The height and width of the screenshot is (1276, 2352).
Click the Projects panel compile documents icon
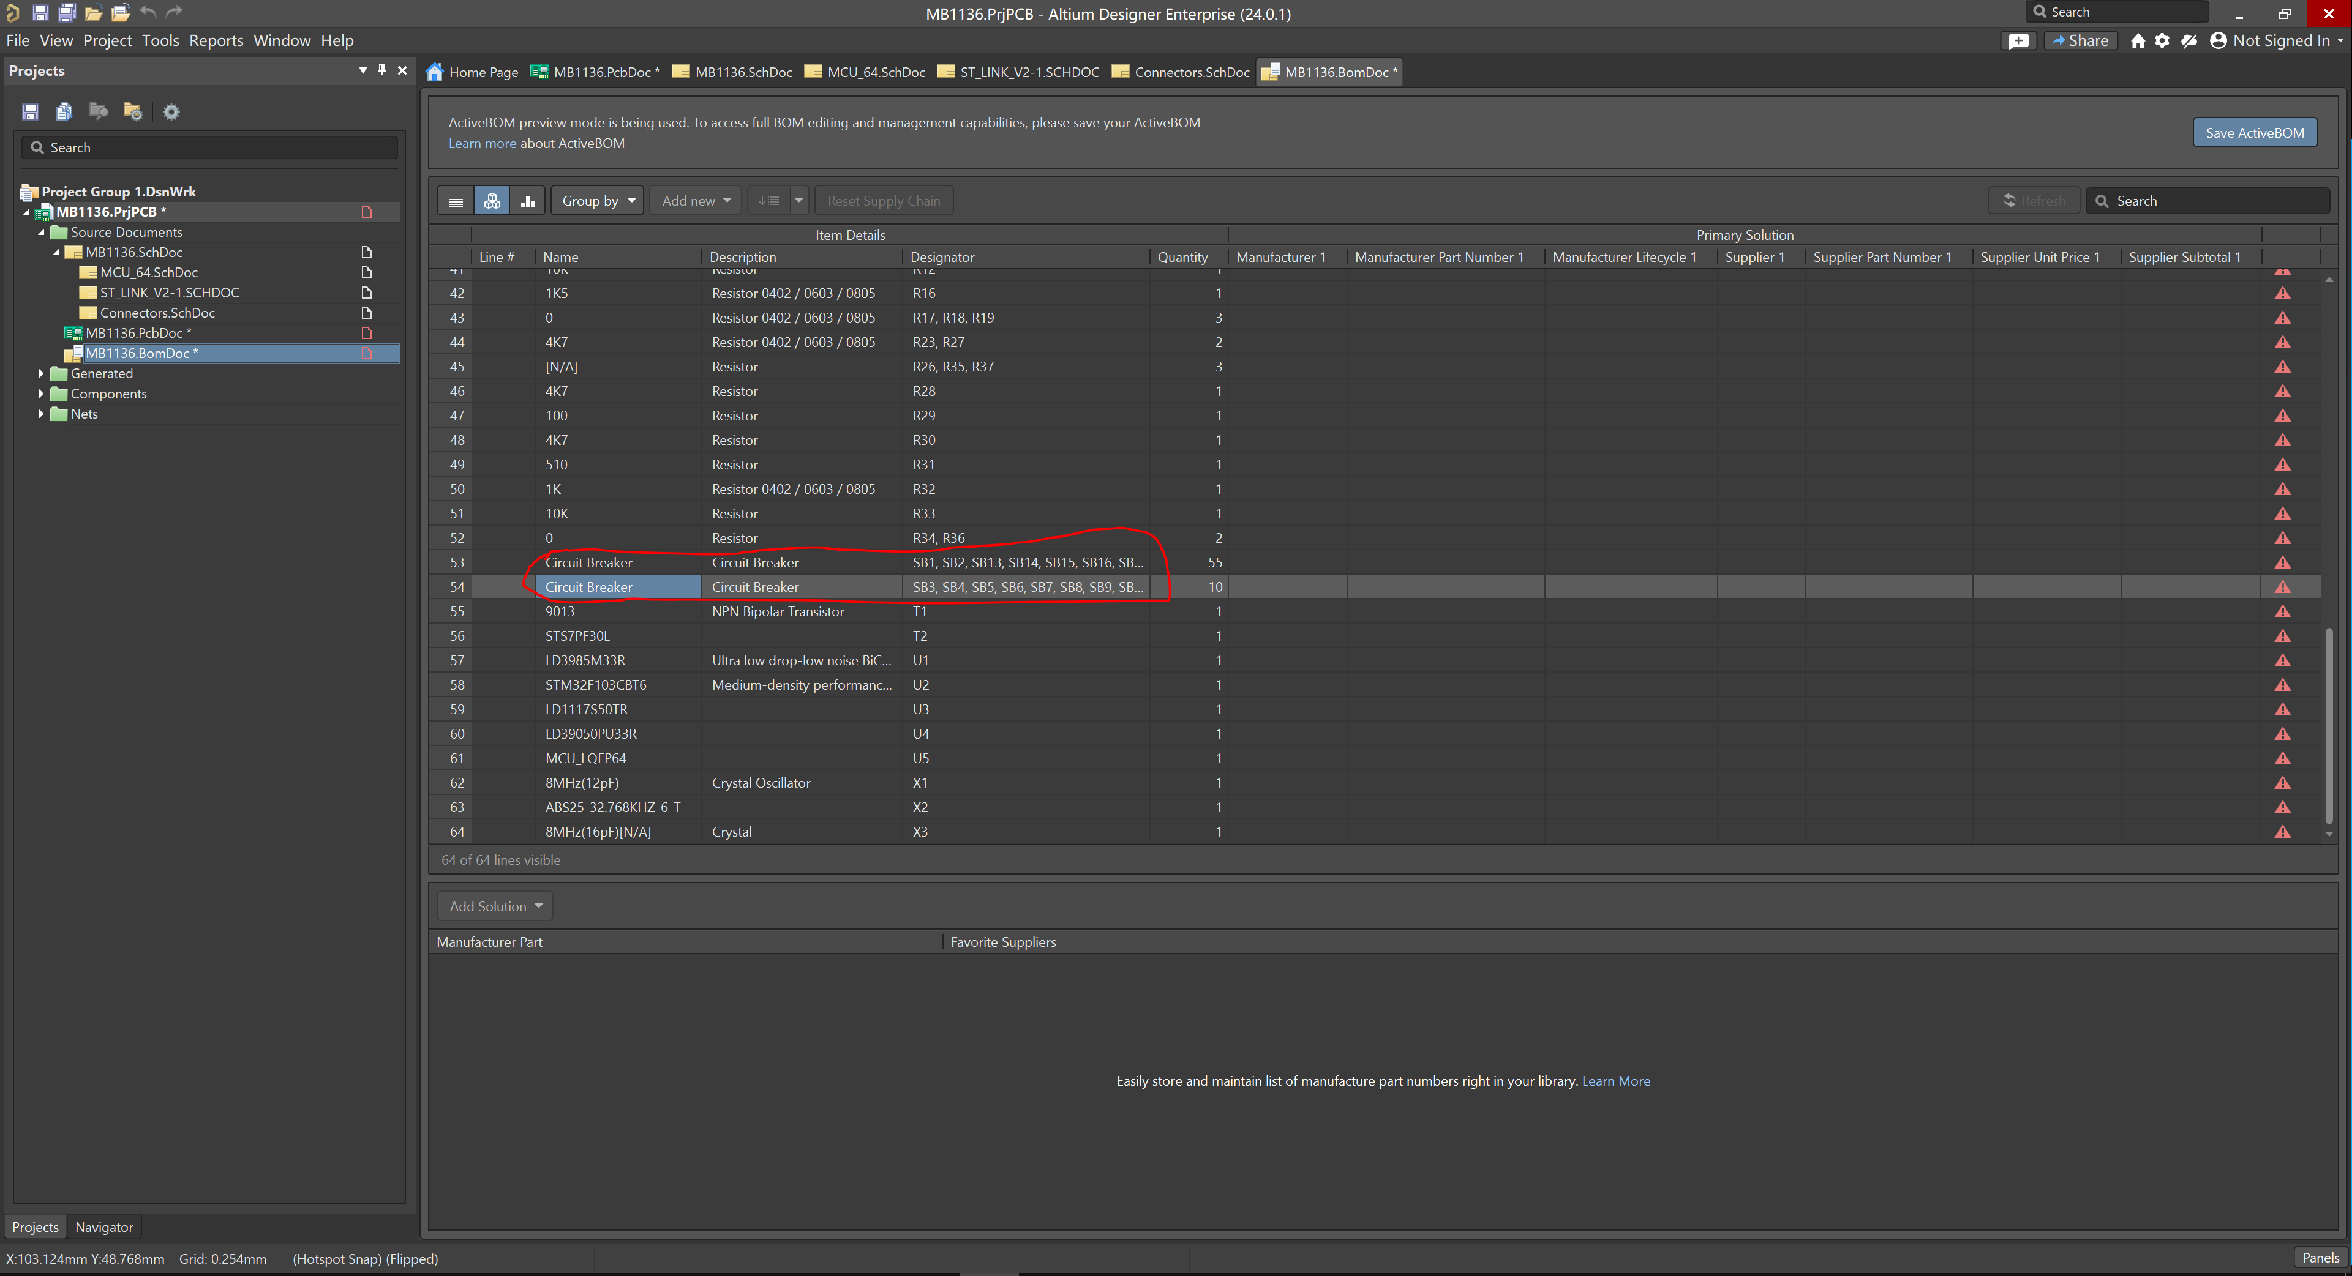64,111
